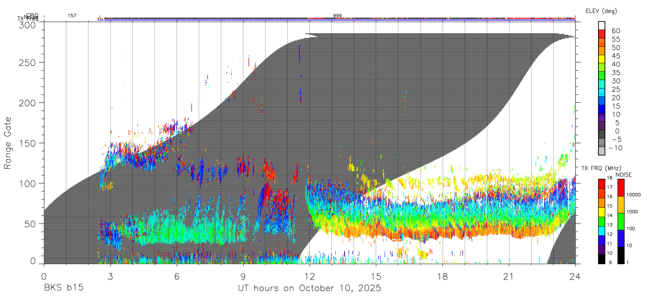Click the '999' CPID value above the plot
The height and width of the screenshot is (299, 647).
[337, 16]
